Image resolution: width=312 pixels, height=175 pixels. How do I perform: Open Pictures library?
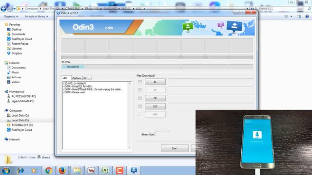tap(16, 77)
